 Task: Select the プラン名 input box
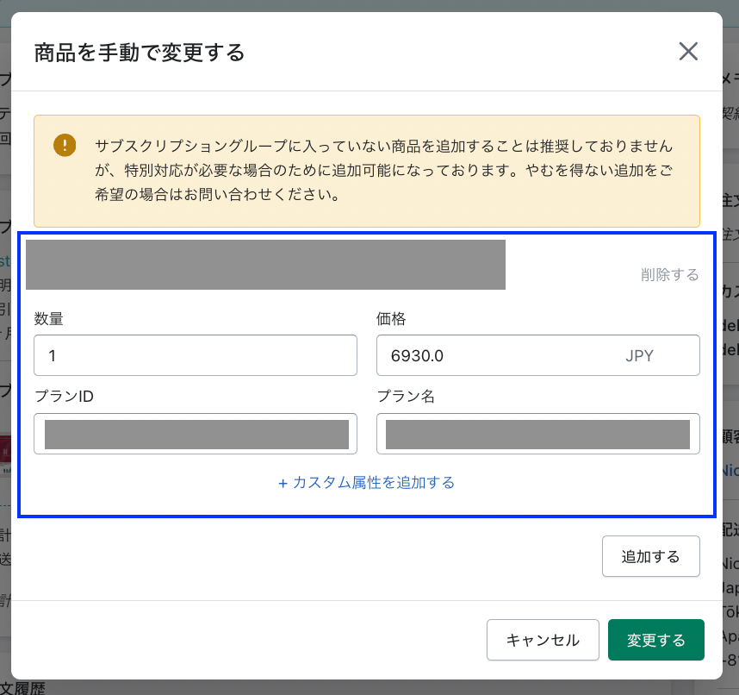click(x=537, y=434)
